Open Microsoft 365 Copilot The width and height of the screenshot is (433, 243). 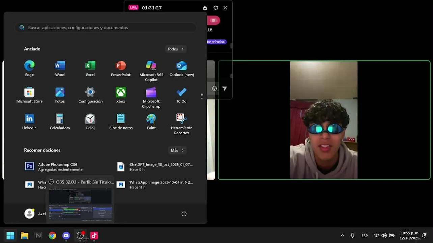click(x=151, y=71)
